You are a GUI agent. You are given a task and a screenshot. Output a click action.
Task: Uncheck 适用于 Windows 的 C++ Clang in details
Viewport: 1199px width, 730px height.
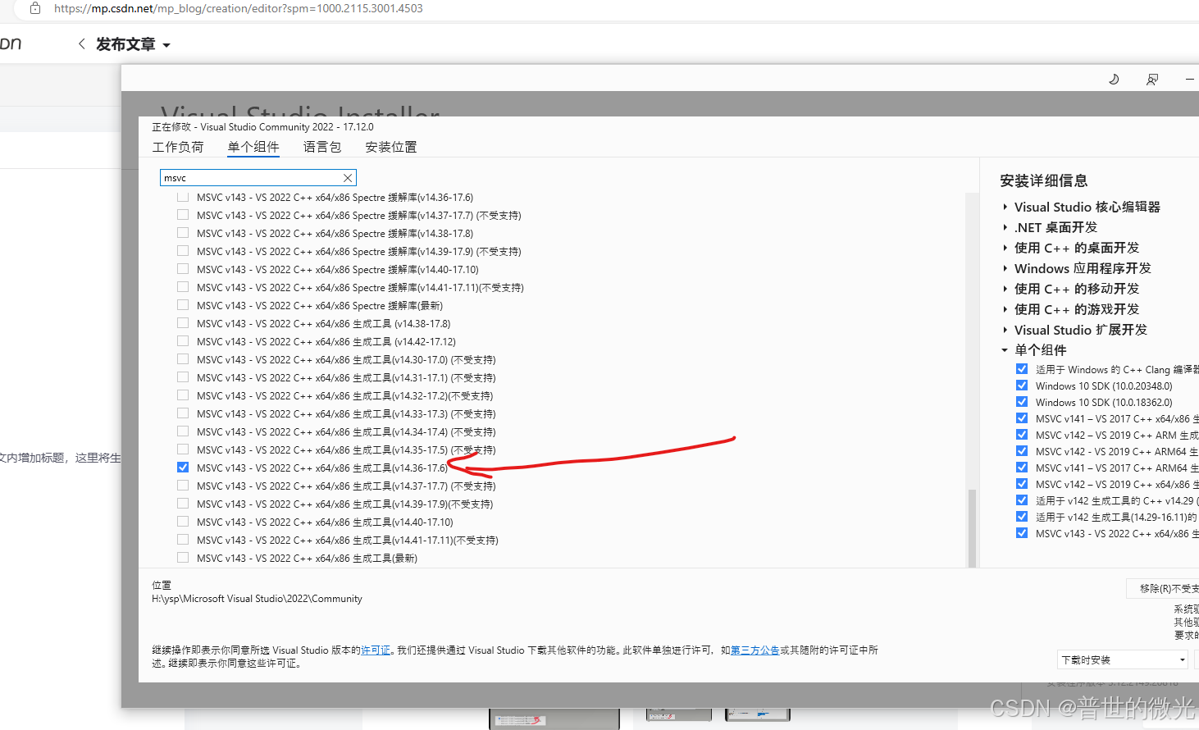pos(1022,369)
